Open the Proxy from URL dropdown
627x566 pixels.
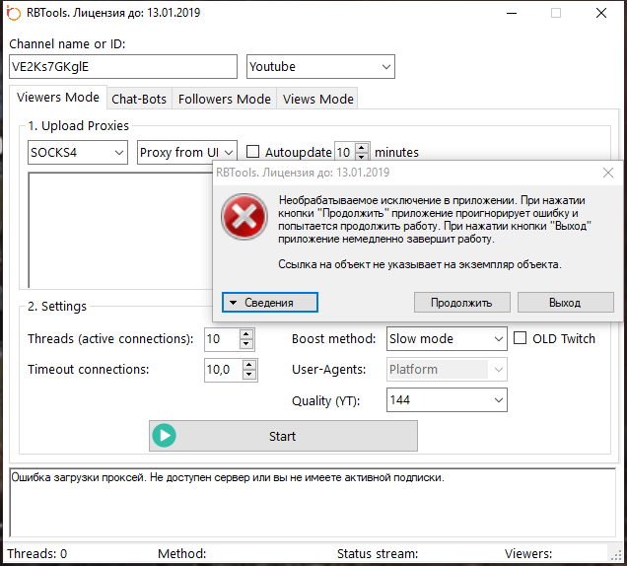coord(187,153)
